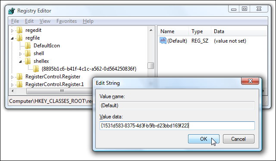Click the tree pane scroll up arrow
Viewport: 276px width, 161px height.
click(151, 30)
